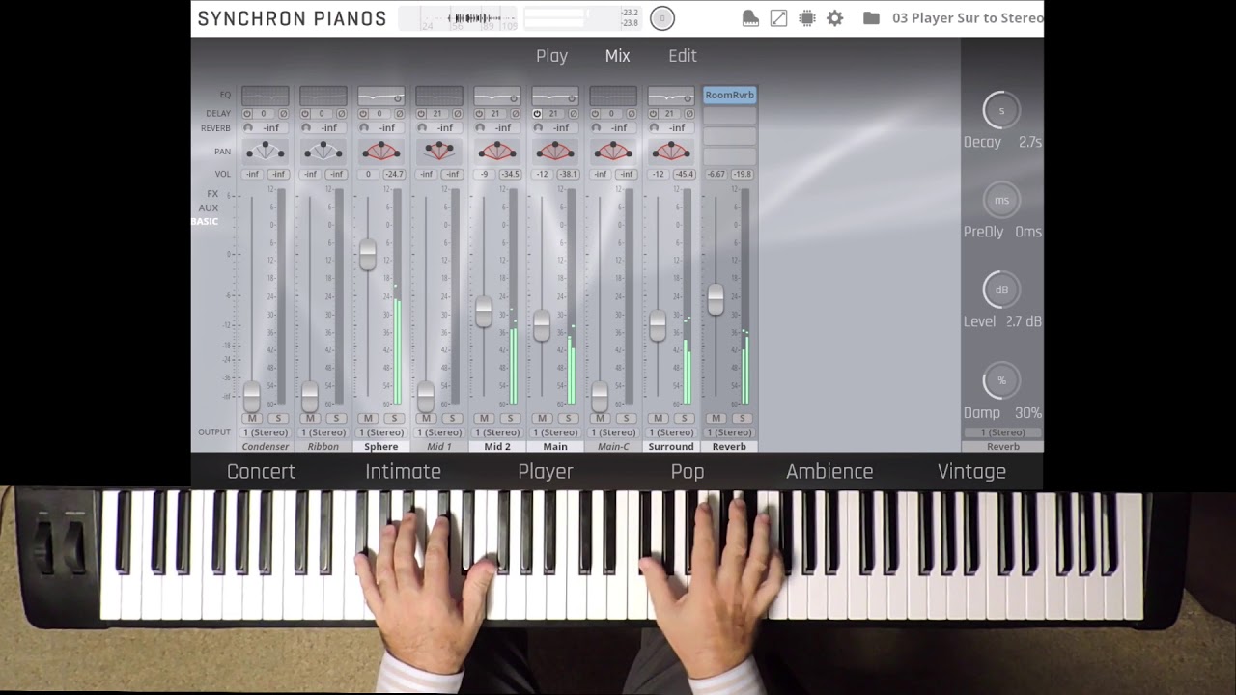Invert phase on Main channel delay
This screenshot has width=1236, height=695.
pyautogui.click(x=573, y=114)
